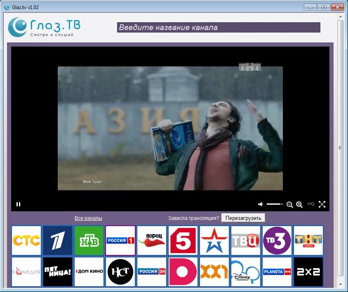This screenshot has height=292, width=348.
Task: Switch to the НТВ channel
Action: tap(89, 241)
